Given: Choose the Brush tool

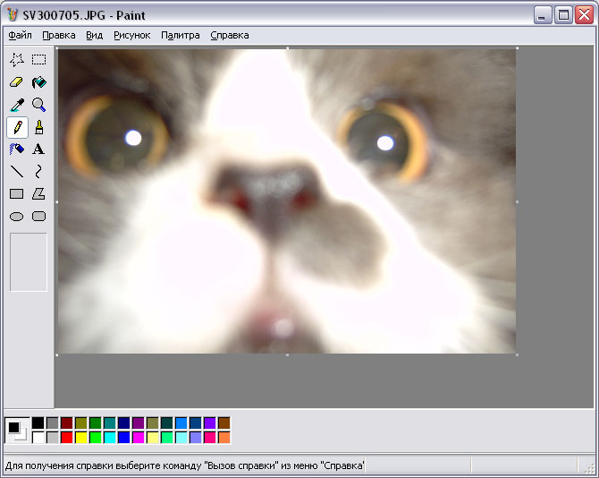Looking at the screenshot, I should (x=39, y=127).
